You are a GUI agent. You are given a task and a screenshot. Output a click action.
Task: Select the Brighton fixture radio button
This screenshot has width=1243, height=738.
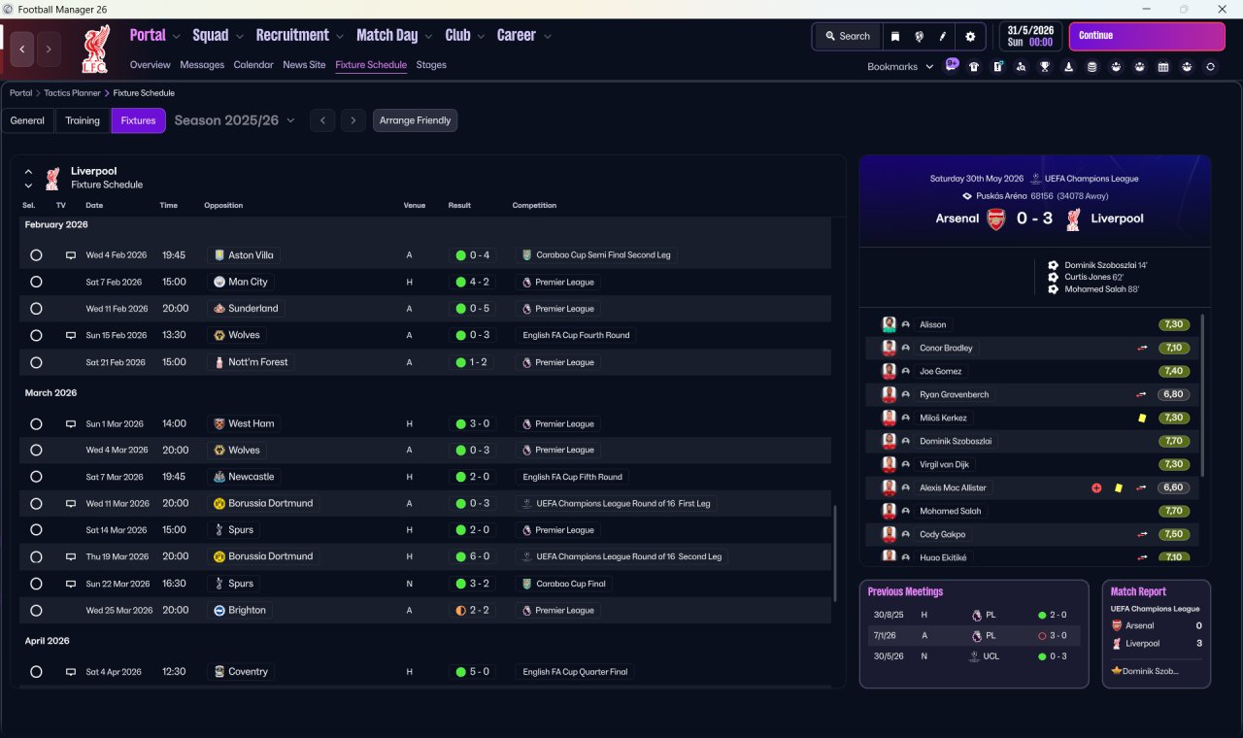pyautogui.click(x=36, y=611)
